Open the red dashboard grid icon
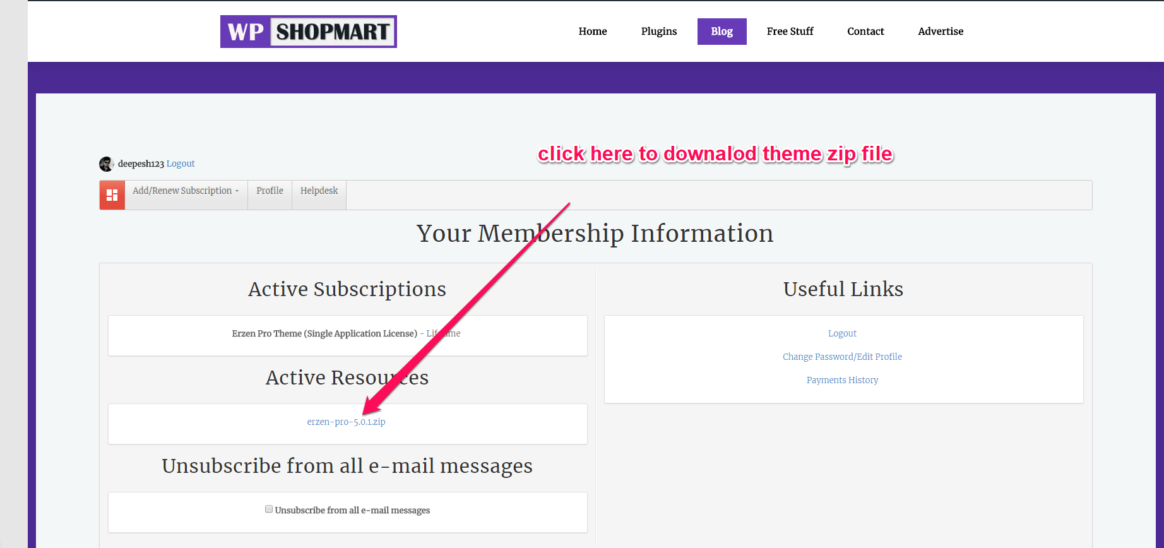 [112, 195]
